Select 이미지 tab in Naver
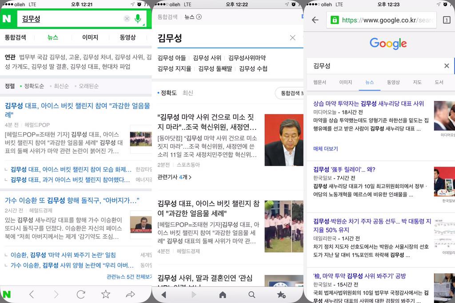This screenshot has width=455, height=303. point(90,37)
